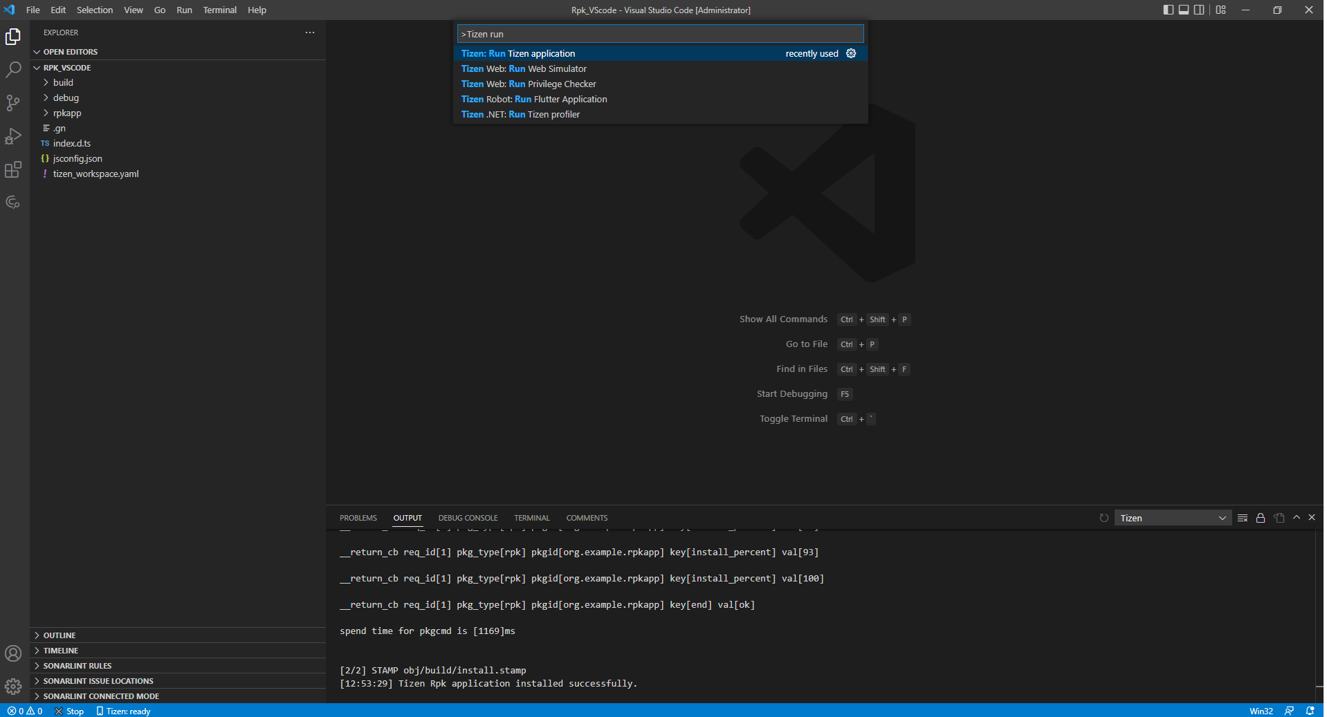Click the gear icon next to 'Tizen: Run Tizen application'
The image size is (1327, 717).
(851, 53)
